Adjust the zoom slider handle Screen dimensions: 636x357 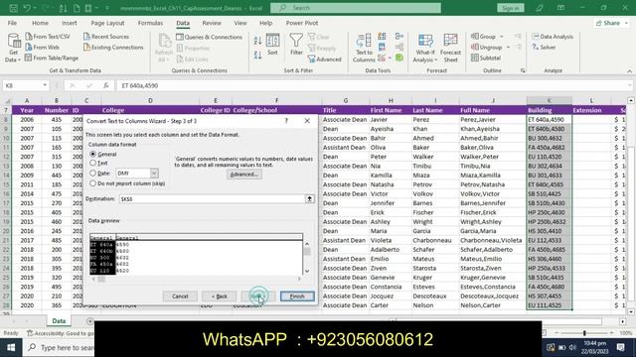pos(584,333)
